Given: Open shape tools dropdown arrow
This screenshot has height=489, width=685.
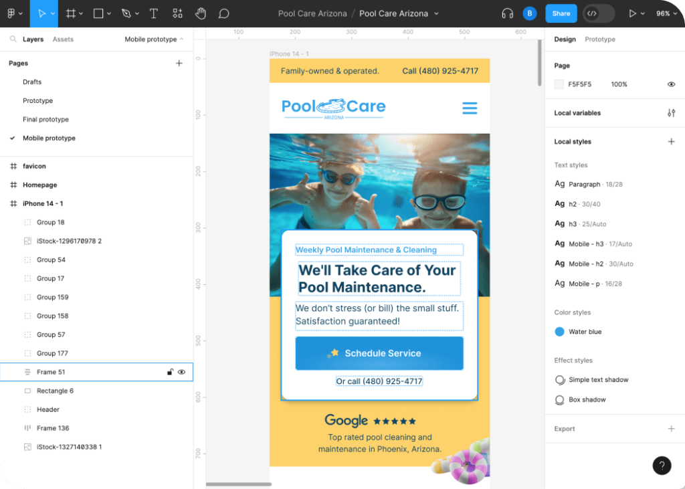Looking at the screenshot, I should click(x=109, y=14).
